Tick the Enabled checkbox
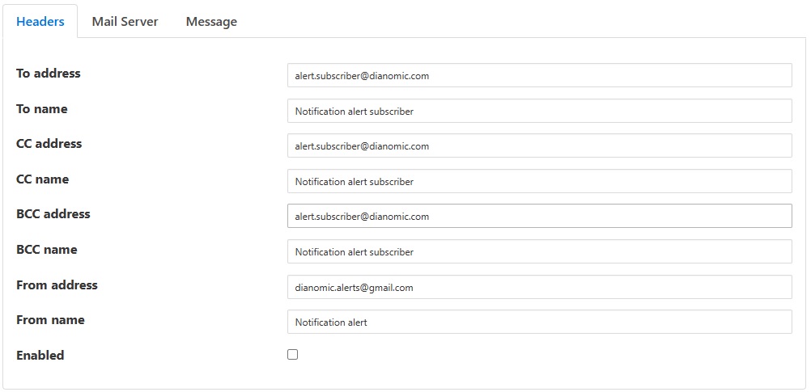Image resolution: width=811 pixels, height=392 pixels. coord(293,354)
